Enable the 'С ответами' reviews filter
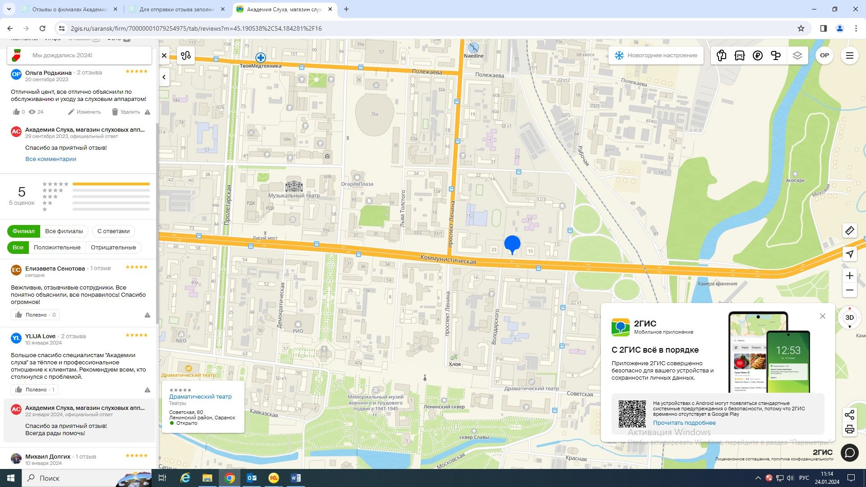Image resolution: width=866 pixels, height=487 pixels. 113,231
